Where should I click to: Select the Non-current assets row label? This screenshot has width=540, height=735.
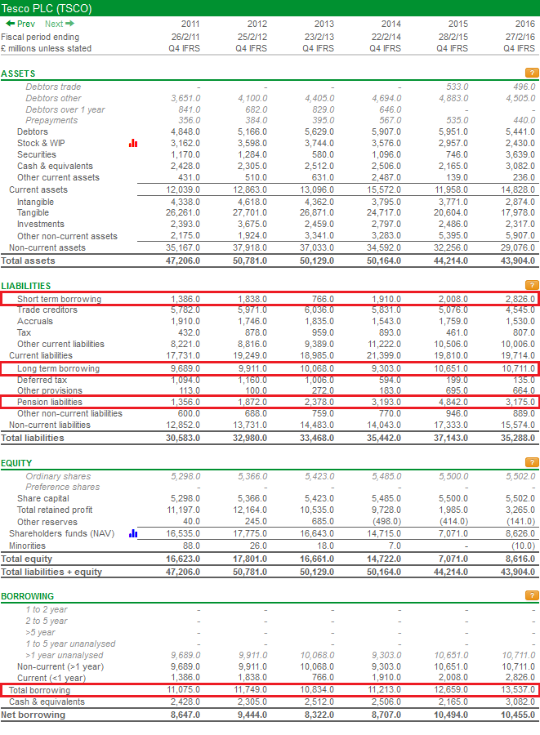[x=47, y=248]
